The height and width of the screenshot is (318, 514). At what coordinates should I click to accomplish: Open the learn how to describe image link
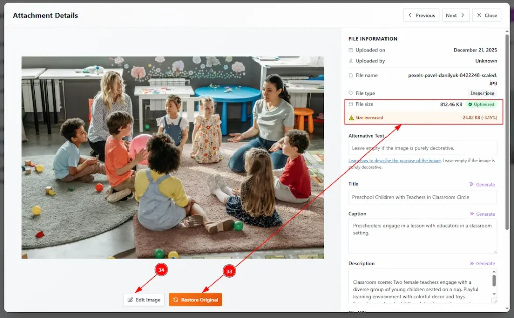pos(395,161)
